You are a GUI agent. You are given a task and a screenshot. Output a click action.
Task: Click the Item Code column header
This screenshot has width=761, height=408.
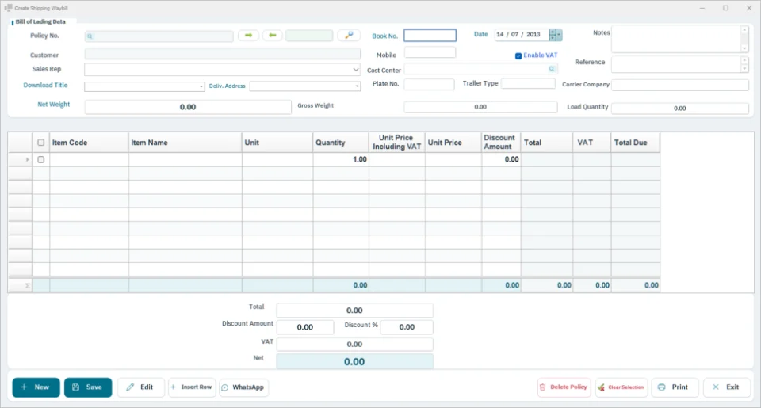[x=89, y=143]
